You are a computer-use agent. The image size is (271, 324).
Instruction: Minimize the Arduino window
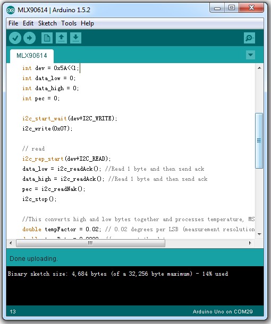tap(217, 8)
